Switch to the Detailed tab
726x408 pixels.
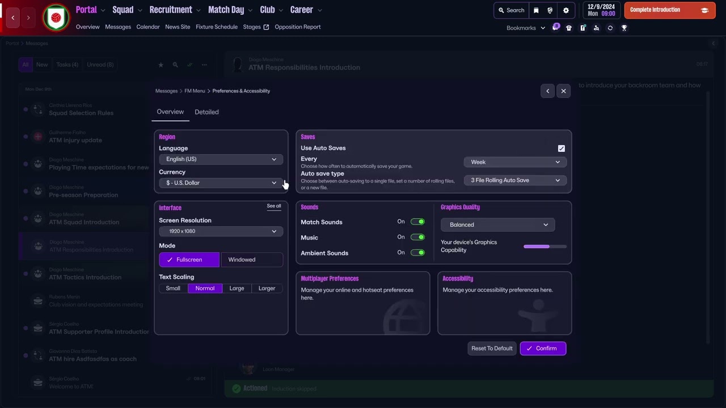[x=206, y=112]
